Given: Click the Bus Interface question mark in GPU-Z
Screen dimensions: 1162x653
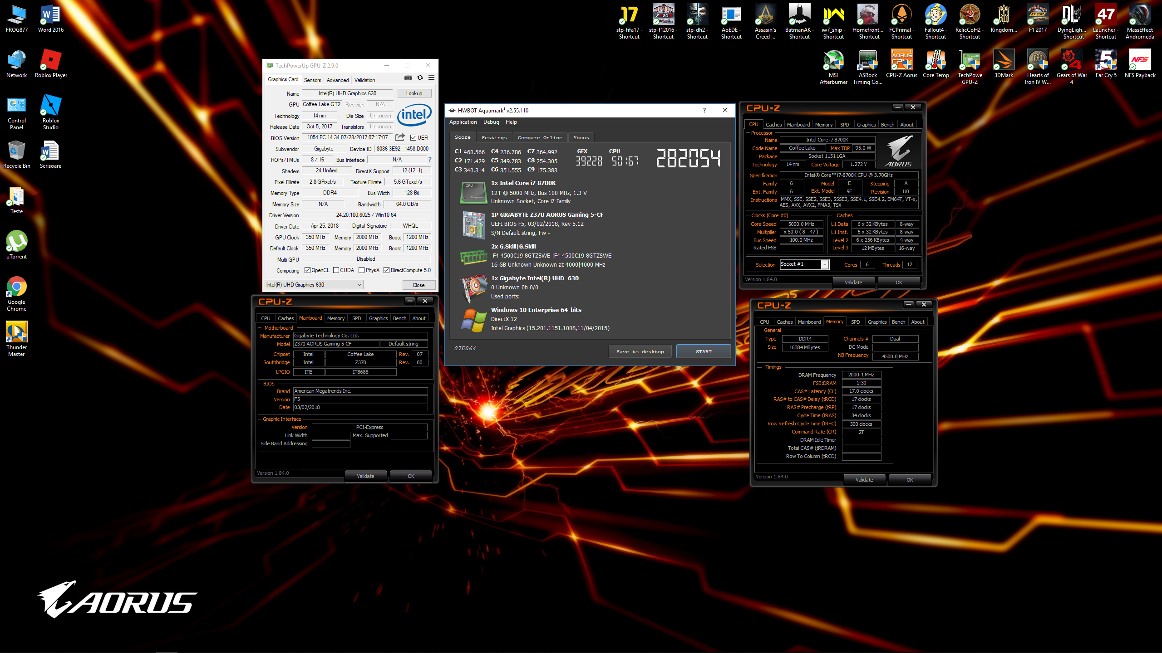Looking at the screenshot, I should coord(429,160).
